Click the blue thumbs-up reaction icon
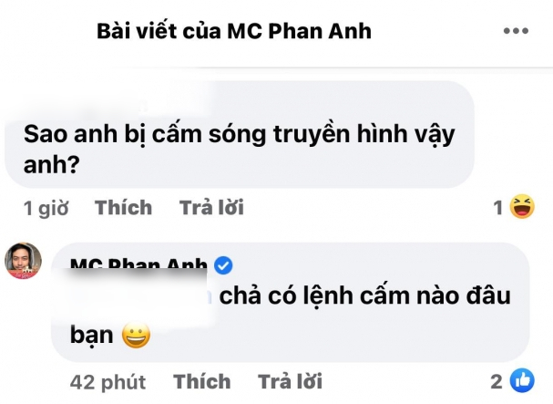This screenshot has width=553, height=404. point(522,380)
